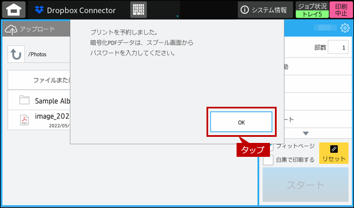Click the アップロード cloud icon
This screenshot has height=208, width=354.
(x=11, y=29)
